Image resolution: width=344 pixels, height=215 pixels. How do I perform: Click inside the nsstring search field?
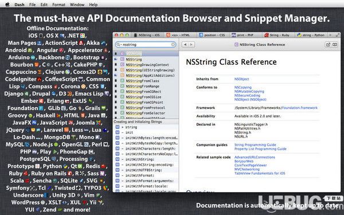tap(146, 45)
